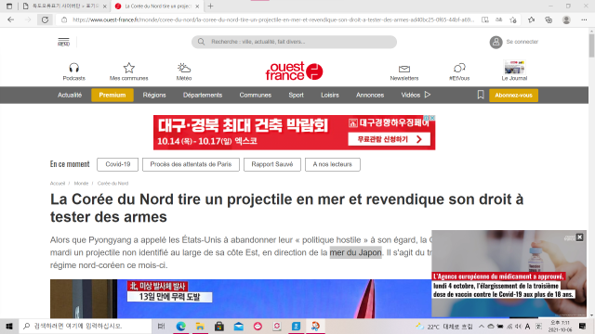595x334 pixels.
Task: Open the #EtVous speech bubble icon
Action: tap(459, 68)
